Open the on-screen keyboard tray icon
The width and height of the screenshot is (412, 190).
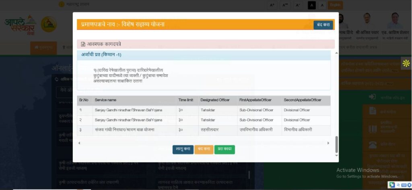point(404,185)
